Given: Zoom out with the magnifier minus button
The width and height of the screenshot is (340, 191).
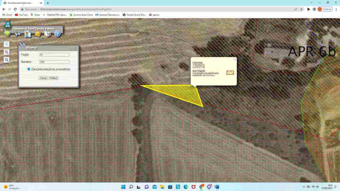Looking at the screenshot, I should (7, 60).
